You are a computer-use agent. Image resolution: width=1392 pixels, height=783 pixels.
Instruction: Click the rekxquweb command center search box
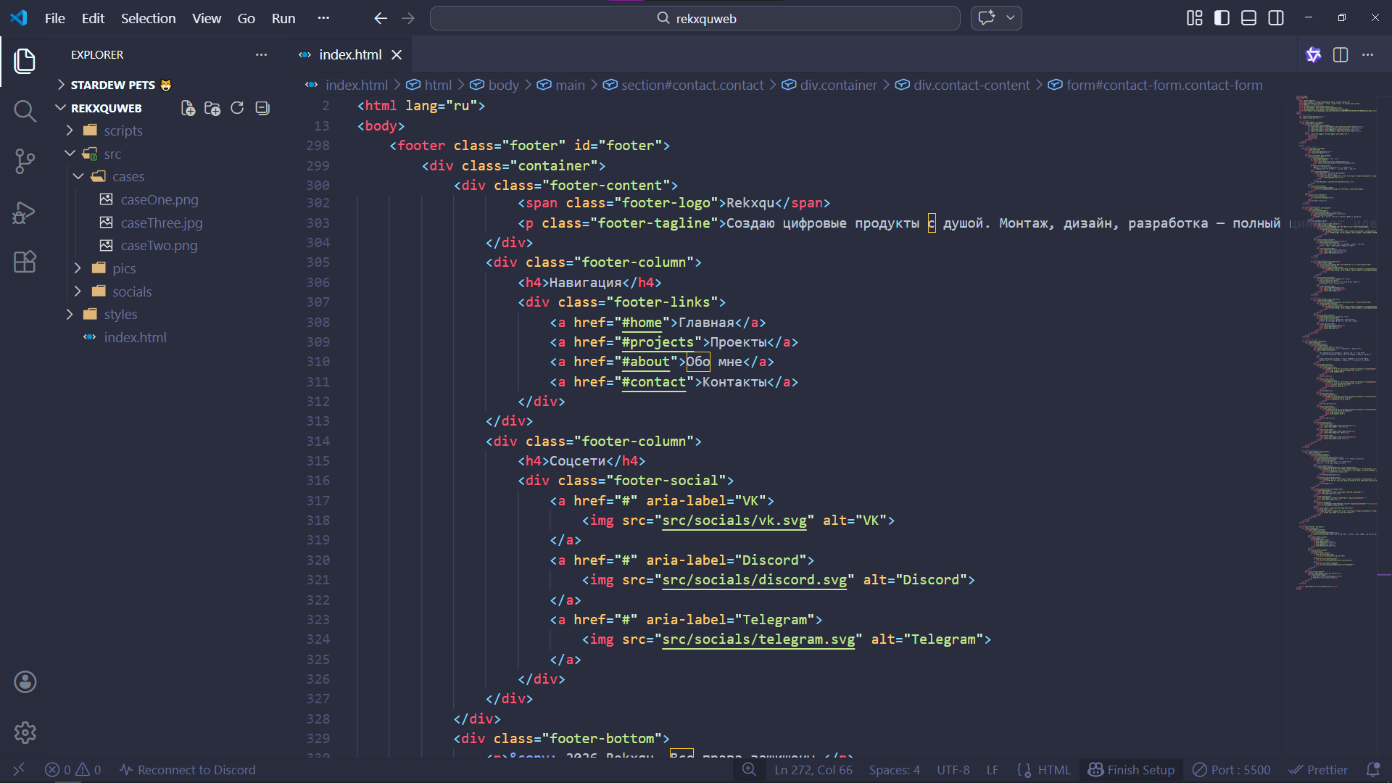coord(695,18)
